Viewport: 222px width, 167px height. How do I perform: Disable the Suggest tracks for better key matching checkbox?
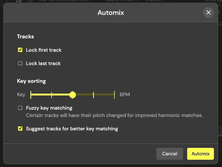tap(20, 129)
